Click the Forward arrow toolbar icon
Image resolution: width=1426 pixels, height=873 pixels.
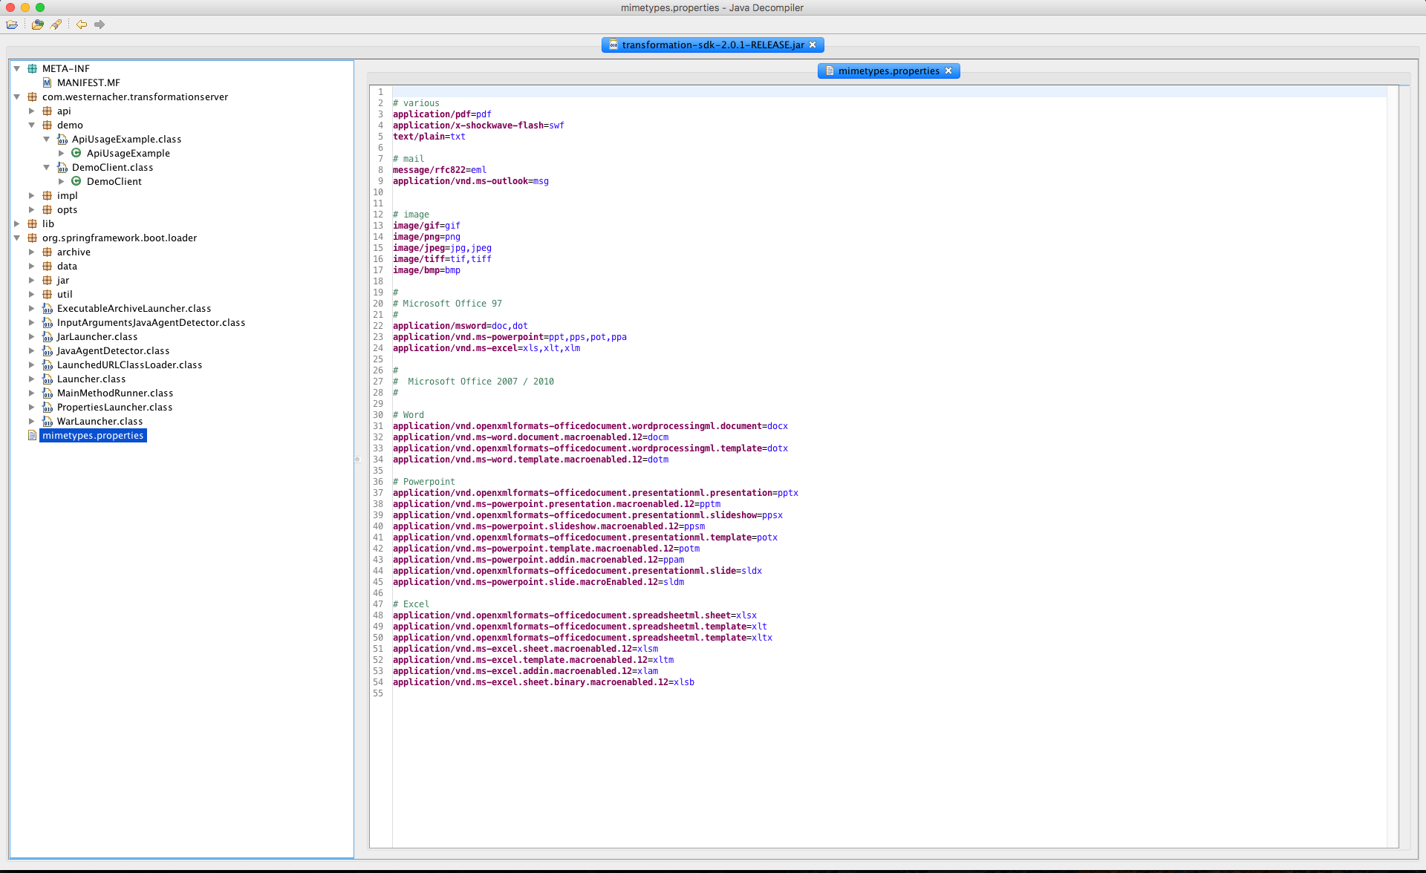pos(100,24)
